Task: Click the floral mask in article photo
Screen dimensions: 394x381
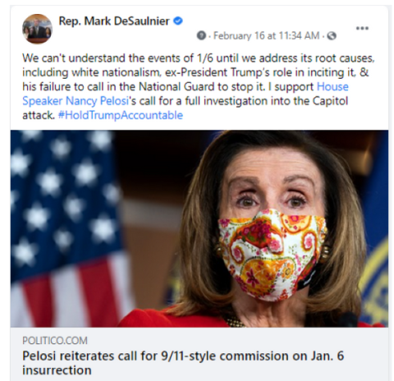Action: [x=272, y=253]
